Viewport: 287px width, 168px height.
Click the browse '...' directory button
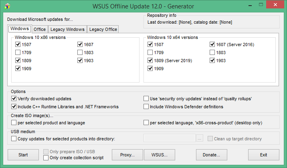coord(200,138)
